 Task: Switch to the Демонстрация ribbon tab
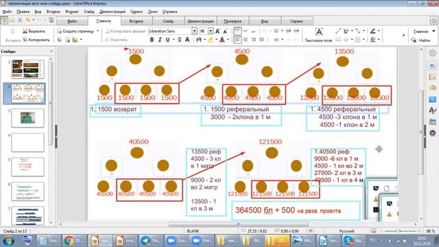[200, 21]
